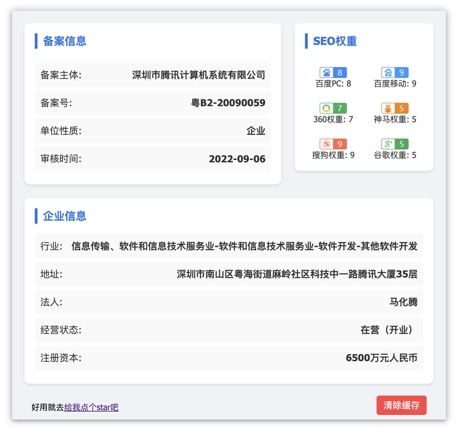Click the 百度PC weight badge icon

pyautogui.click(x=333, y=73)
